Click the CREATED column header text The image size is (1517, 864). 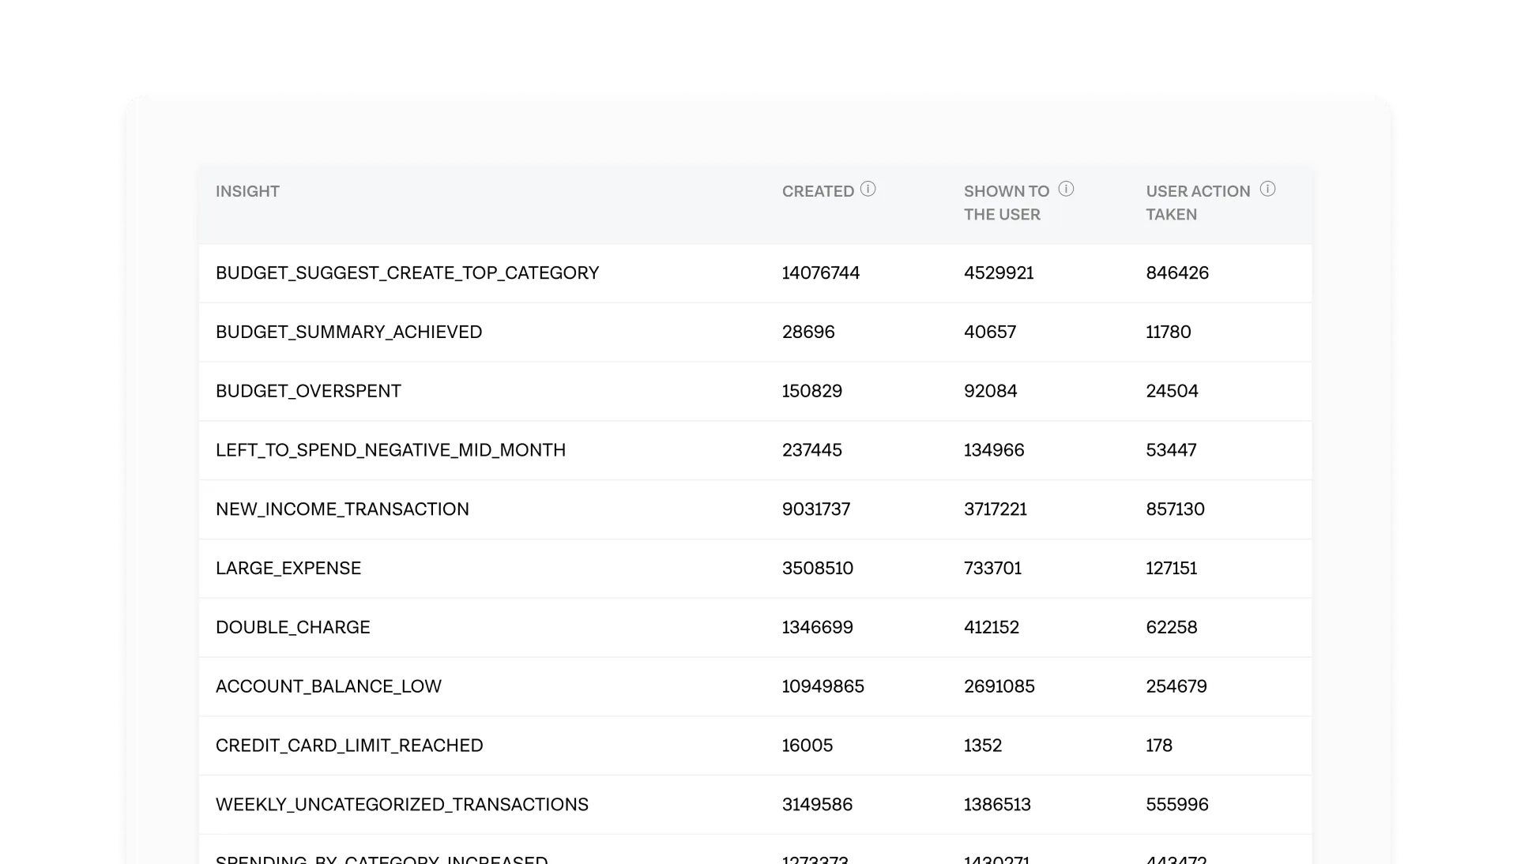(x=818, y=192)
